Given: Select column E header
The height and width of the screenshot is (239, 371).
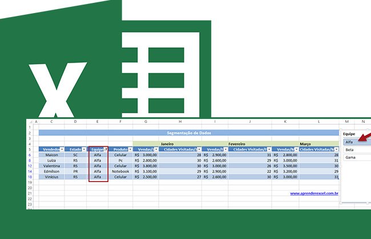Looking at the screenshot, I should 97,122.
